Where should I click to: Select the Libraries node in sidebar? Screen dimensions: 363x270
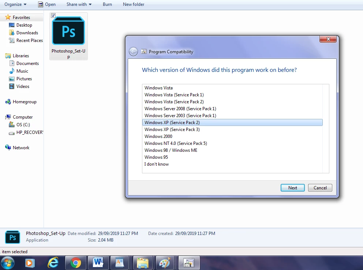(20, 55)
